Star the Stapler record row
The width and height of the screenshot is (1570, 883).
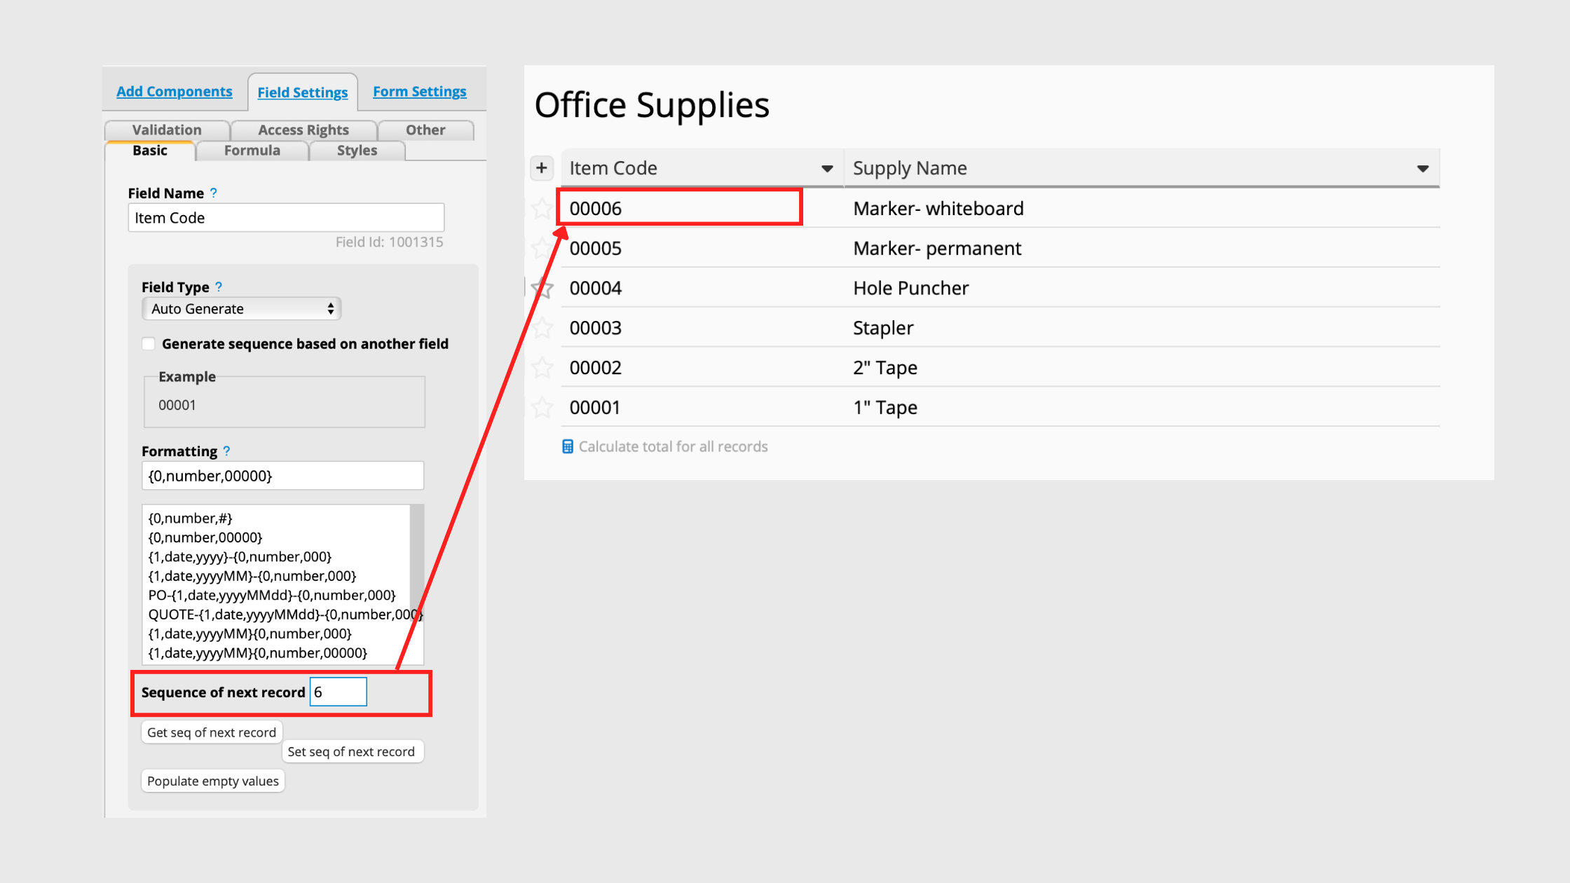click(x=542, y=328)
